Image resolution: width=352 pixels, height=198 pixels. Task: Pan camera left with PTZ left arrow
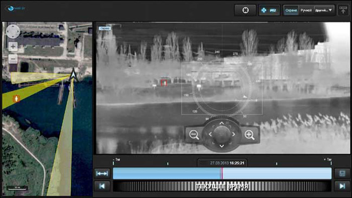[x=210, y=134]
